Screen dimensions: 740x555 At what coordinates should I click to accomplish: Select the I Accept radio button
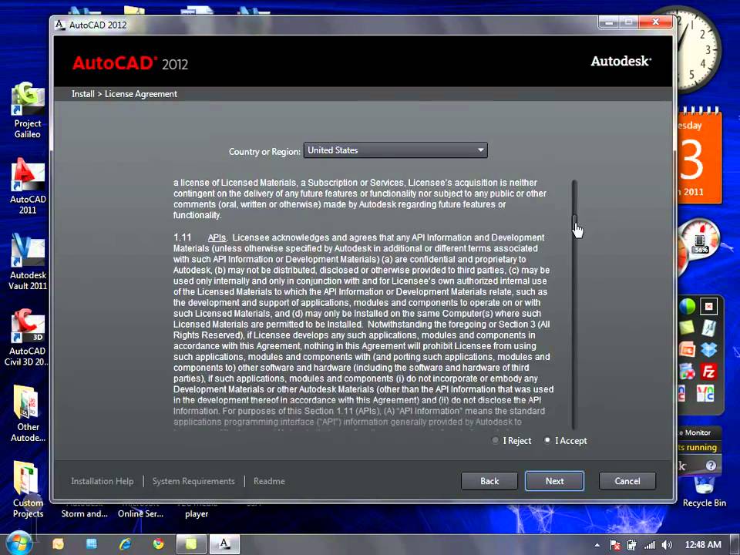coord(547,440)
